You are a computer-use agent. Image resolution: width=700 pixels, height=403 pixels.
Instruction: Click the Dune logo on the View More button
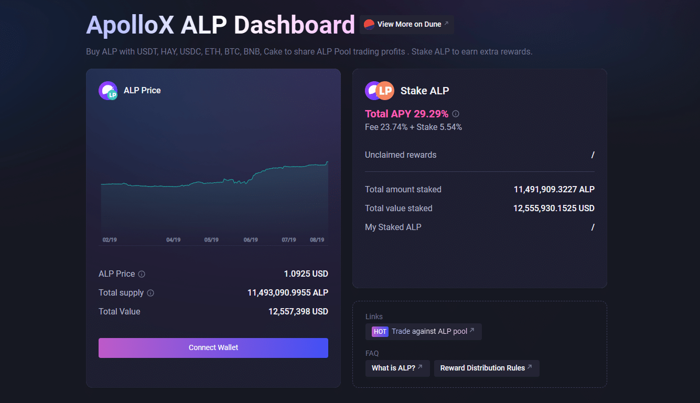coord(370,24)
